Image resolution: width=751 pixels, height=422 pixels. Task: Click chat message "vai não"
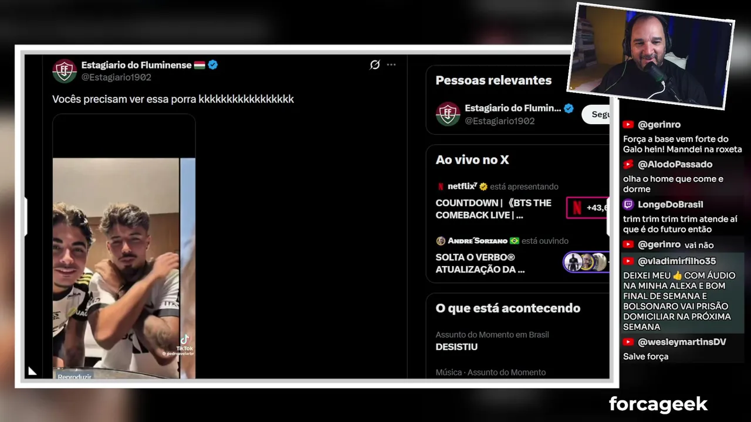click(698, 246)
